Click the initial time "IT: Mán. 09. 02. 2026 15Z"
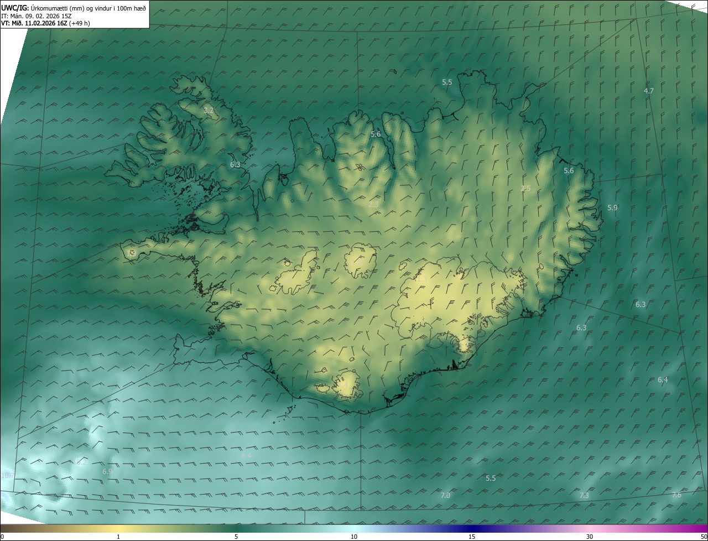Viewport: 708px width, 541px height. [36, 16]
